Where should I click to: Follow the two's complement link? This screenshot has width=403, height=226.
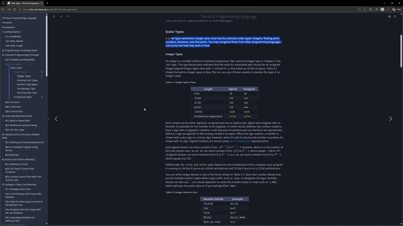(x=240, y=141)
